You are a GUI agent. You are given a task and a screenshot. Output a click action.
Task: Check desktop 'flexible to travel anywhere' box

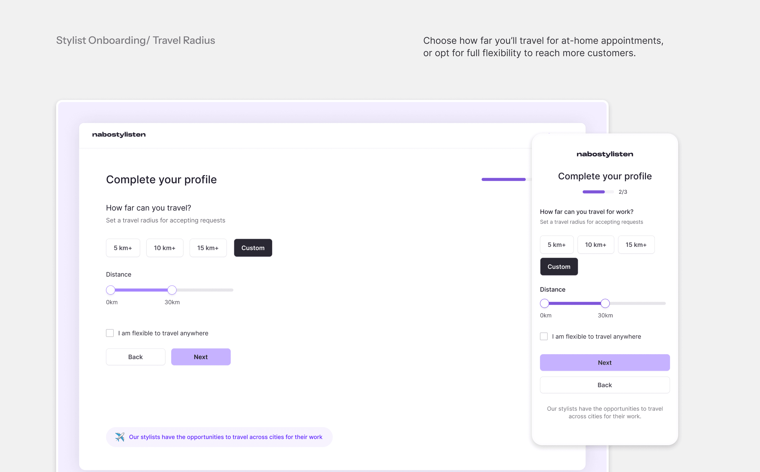click(x=110, y=333)
